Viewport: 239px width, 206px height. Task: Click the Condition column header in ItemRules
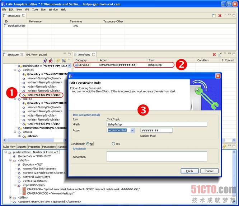click(203, 60)
